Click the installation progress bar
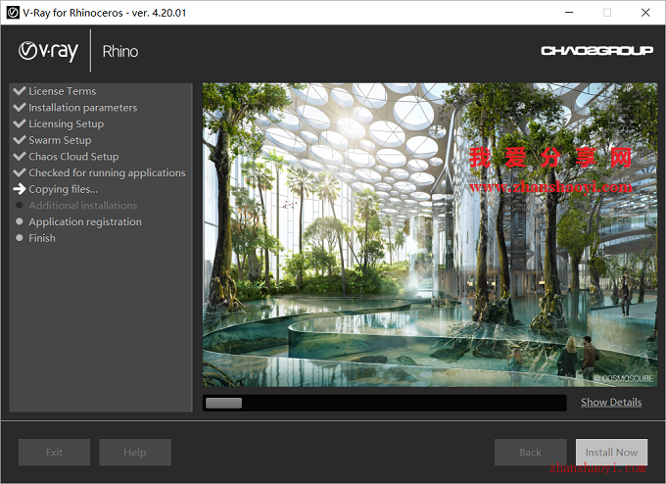This screenshot has width=666, height=484. pos(384,403)
